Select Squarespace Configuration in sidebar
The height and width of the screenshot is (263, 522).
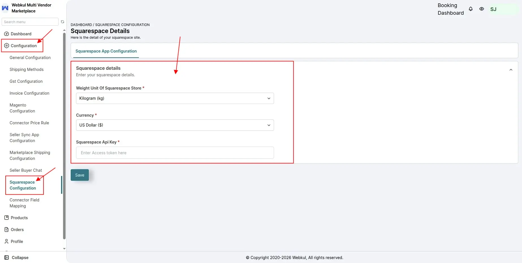[23, 185]
